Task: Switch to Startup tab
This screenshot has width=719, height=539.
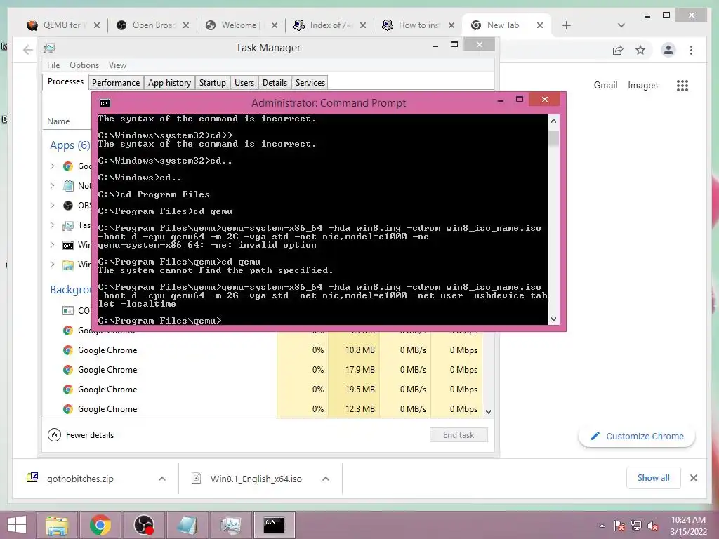Action: pos(212,83)
